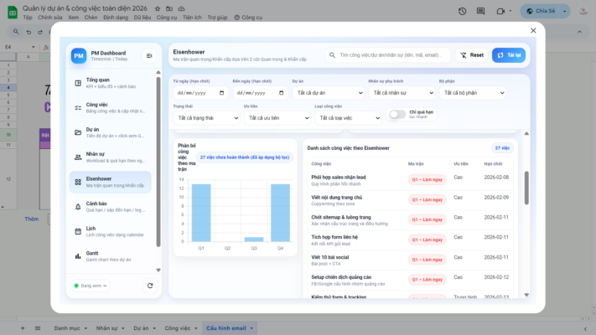Select the Gantt chart icon
Viewport: 596px width, 335px height.
pos(78,255)
